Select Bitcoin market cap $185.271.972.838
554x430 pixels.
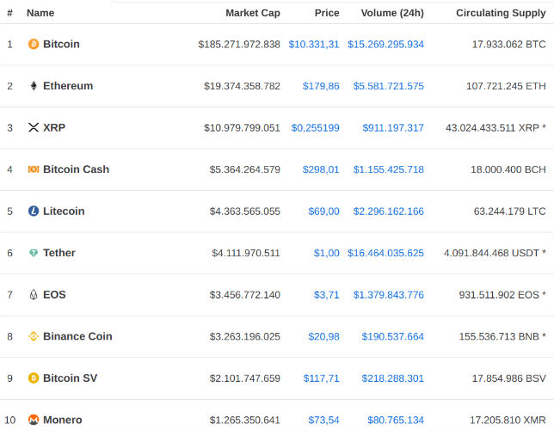(239, 44)
